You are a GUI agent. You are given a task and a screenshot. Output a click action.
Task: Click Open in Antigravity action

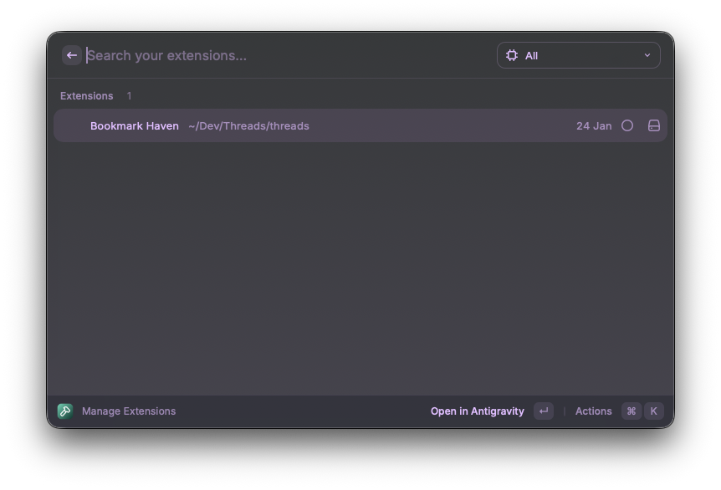pyautogui.click(x=477, y=411)
